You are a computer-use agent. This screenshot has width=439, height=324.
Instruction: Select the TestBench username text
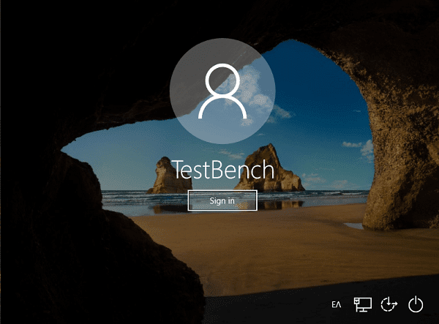point(222,170)
